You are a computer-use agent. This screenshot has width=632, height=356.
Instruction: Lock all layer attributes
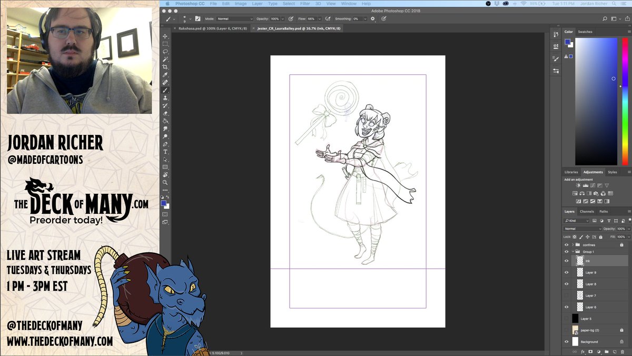point(600,236)
